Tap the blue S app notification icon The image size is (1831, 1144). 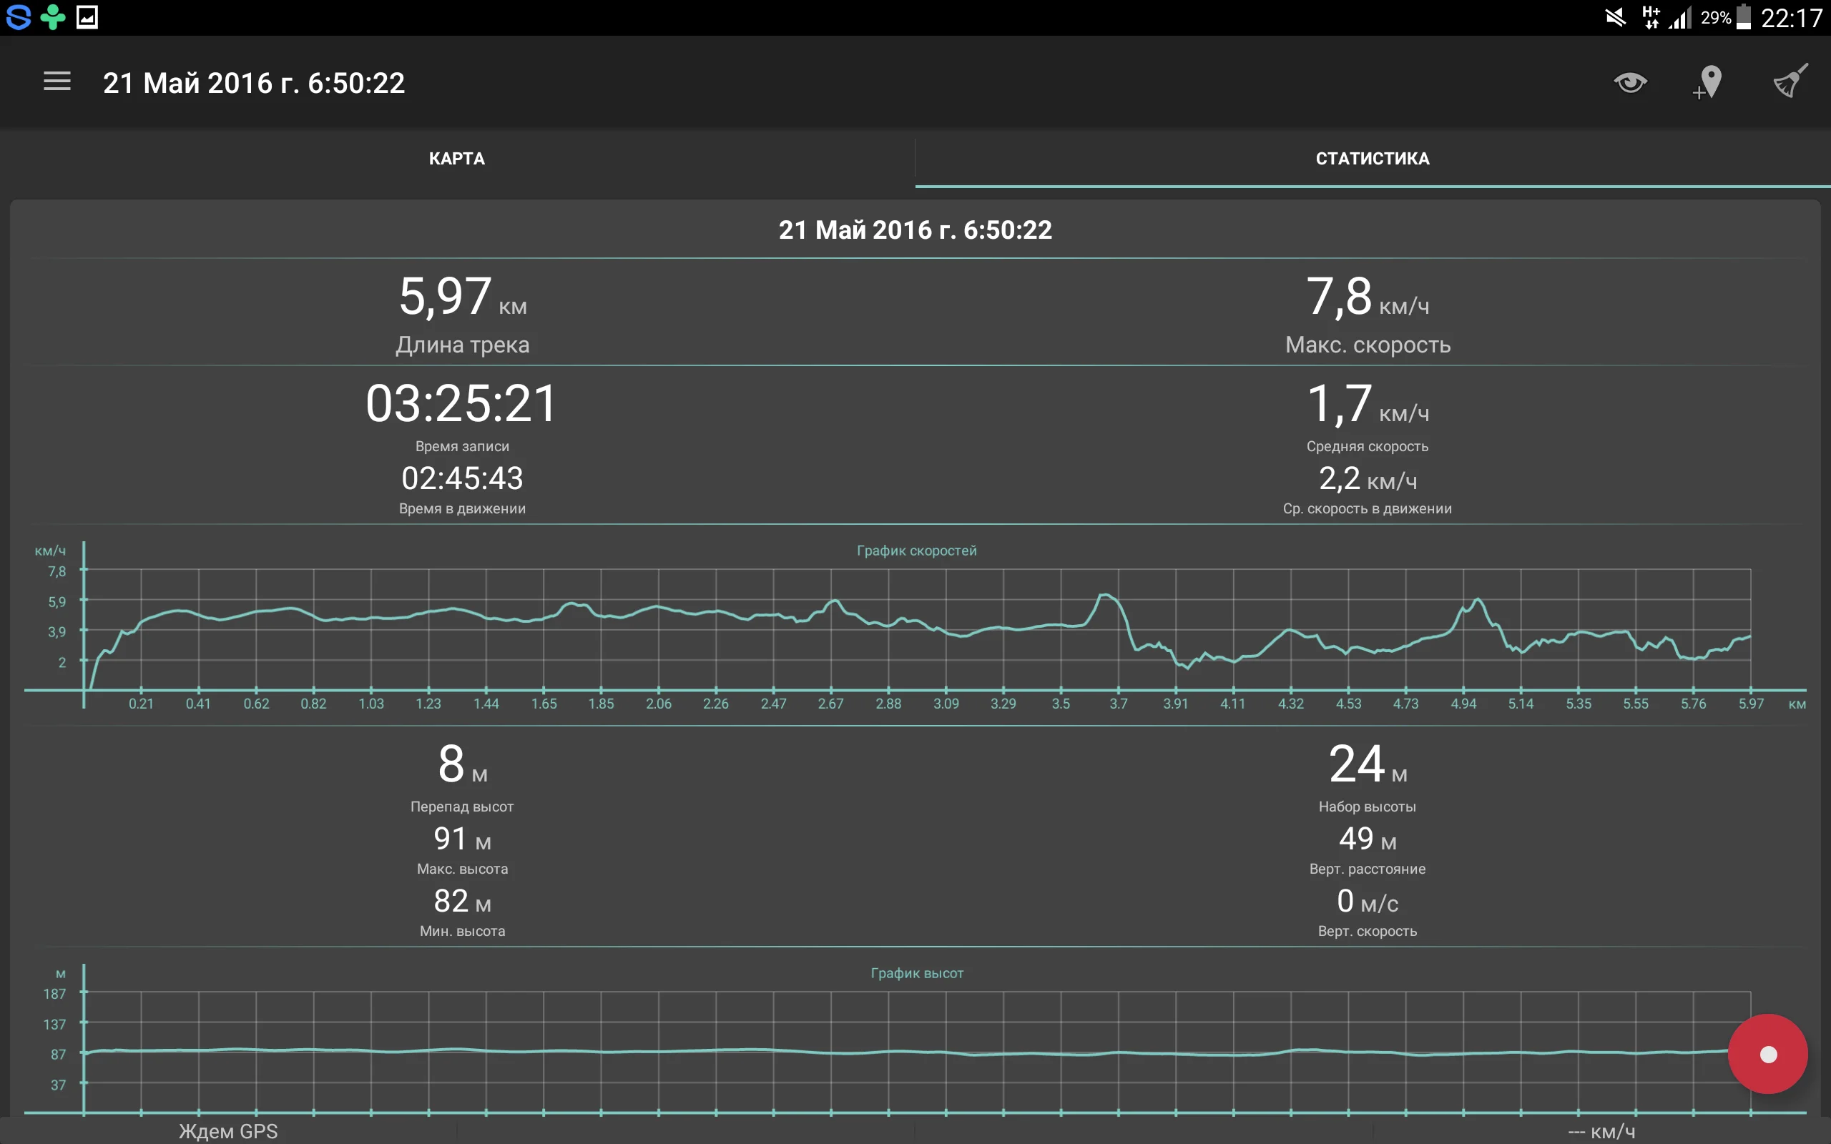18,16
